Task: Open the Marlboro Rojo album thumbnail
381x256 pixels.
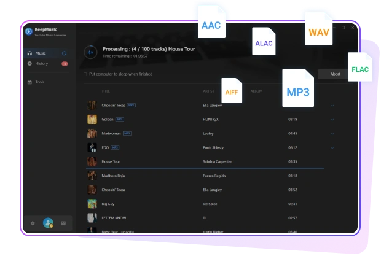Action: (x=92, y=176)
